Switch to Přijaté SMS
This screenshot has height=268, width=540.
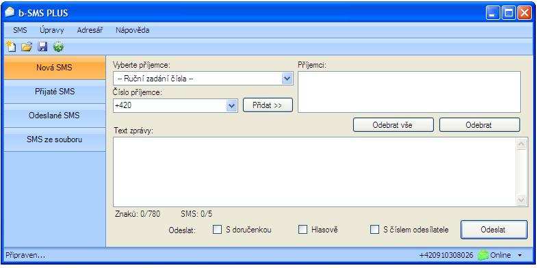click(x=55, y=92)
